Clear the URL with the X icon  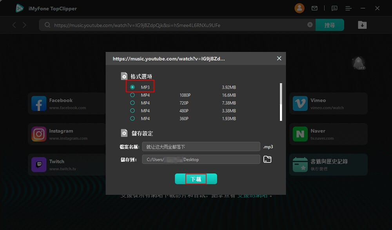(x=310, y=25)
